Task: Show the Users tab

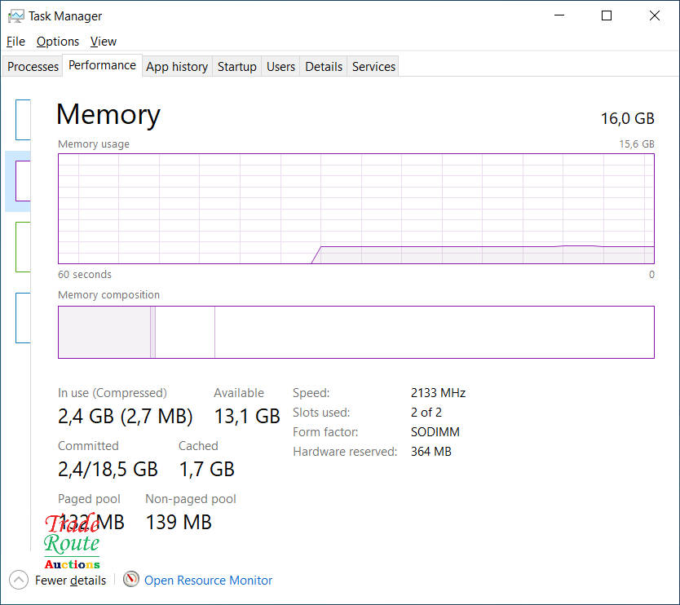Action: click(281, 67)
